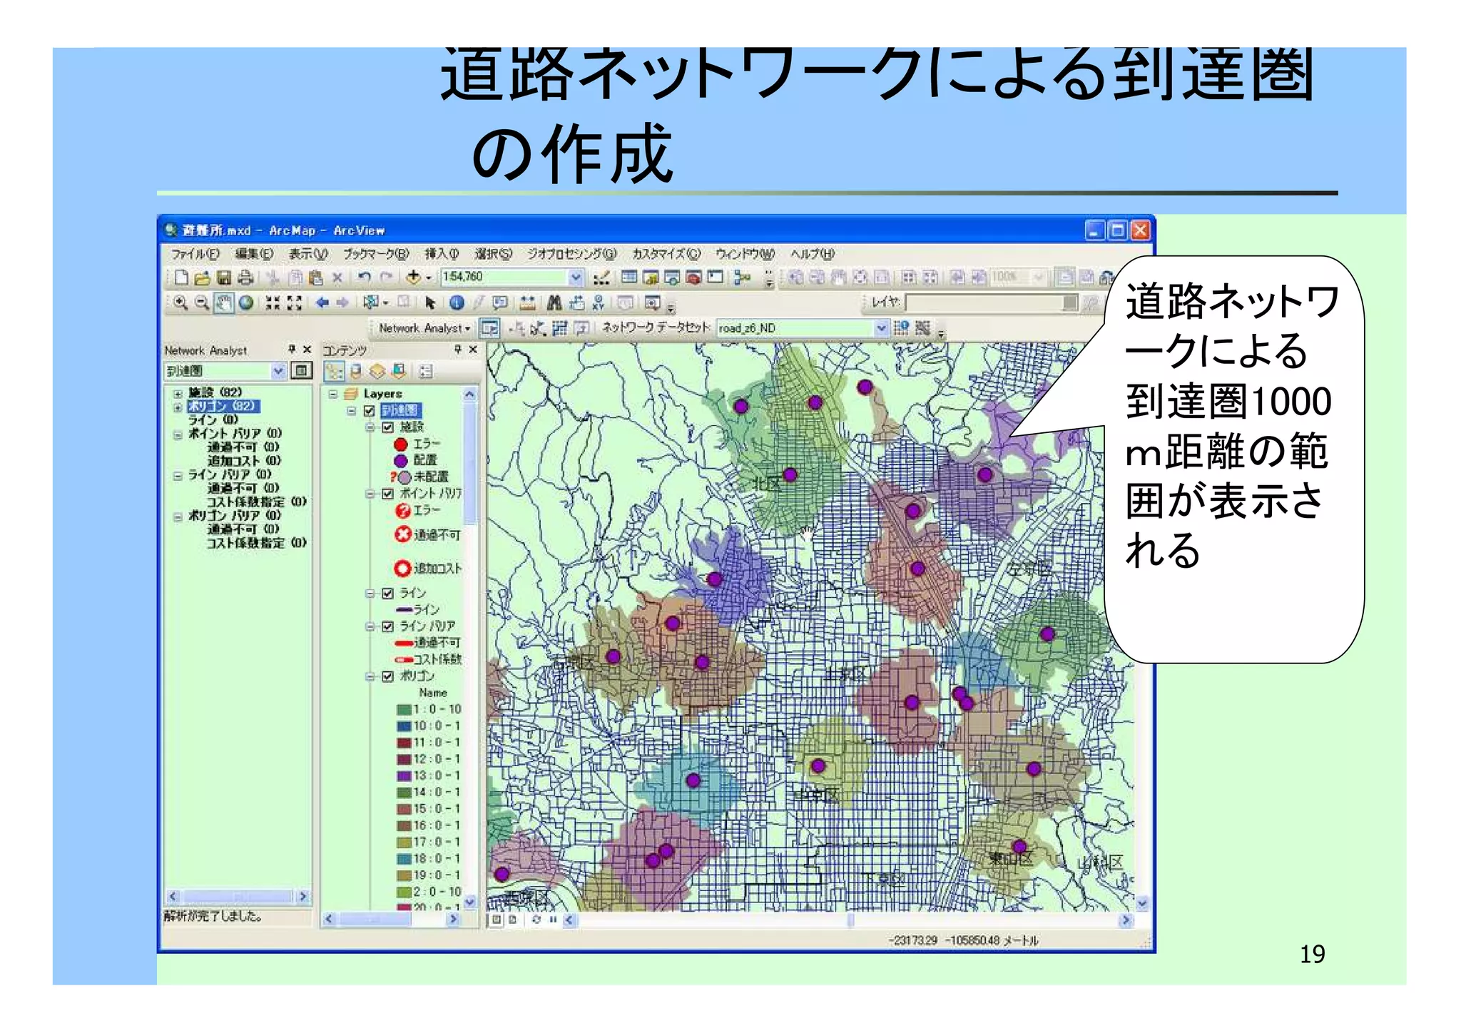Click the New map document icon

click(181, 277)
